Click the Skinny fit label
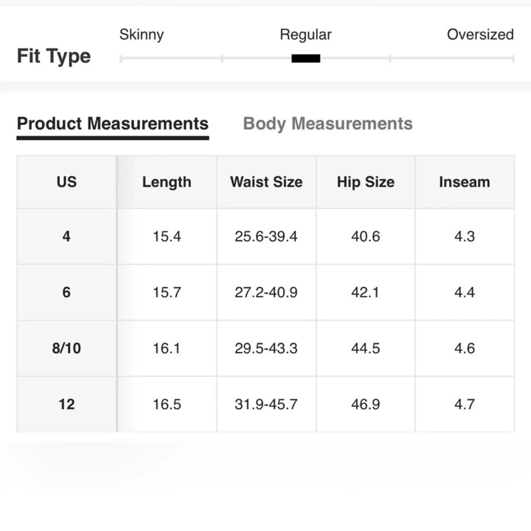531x531 pixels. (x=142, y=35)
